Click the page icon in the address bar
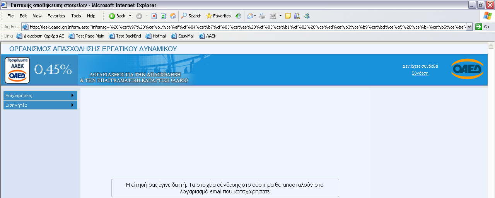 click(x=26, y=27)
